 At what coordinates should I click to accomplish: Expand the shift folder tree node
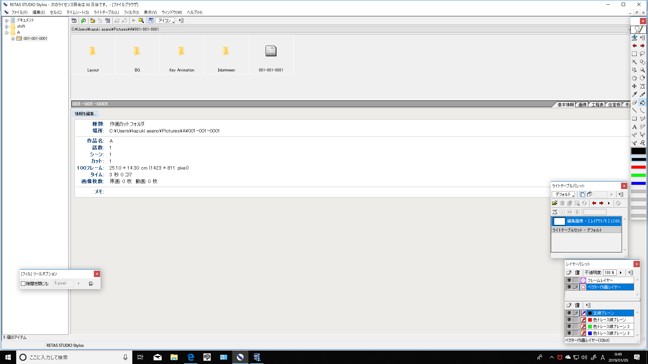[6, 26]
